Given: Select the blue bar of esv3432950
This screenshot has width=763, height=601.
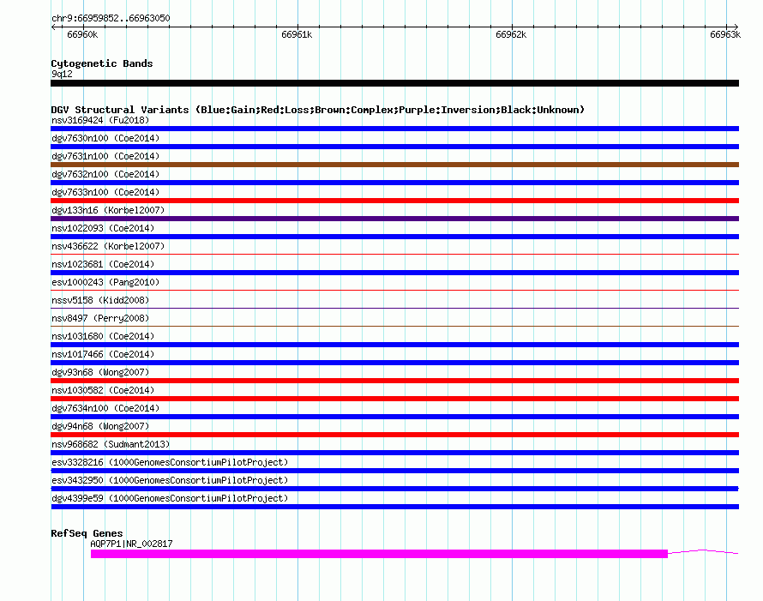Looking at the screenshot, I should click(x=394, y=489).
